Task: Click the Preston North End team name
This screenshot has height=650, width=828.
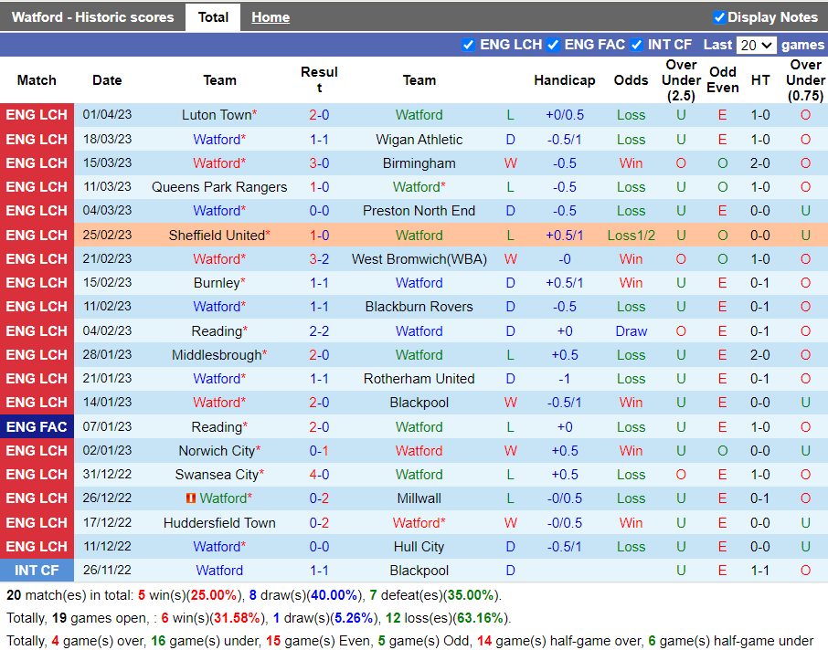Action: (x=419, y=211)
